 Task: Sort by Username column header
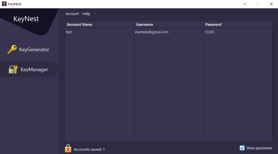(x=169, y=25)
